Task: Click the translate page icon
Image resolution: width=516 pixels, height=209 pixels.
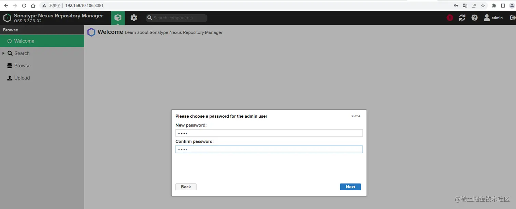Action: [x=465, y=5]
